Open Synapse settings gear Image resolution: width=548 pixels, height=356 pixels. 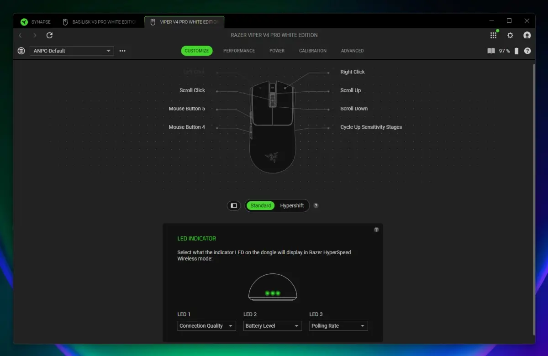coord(511,35)
